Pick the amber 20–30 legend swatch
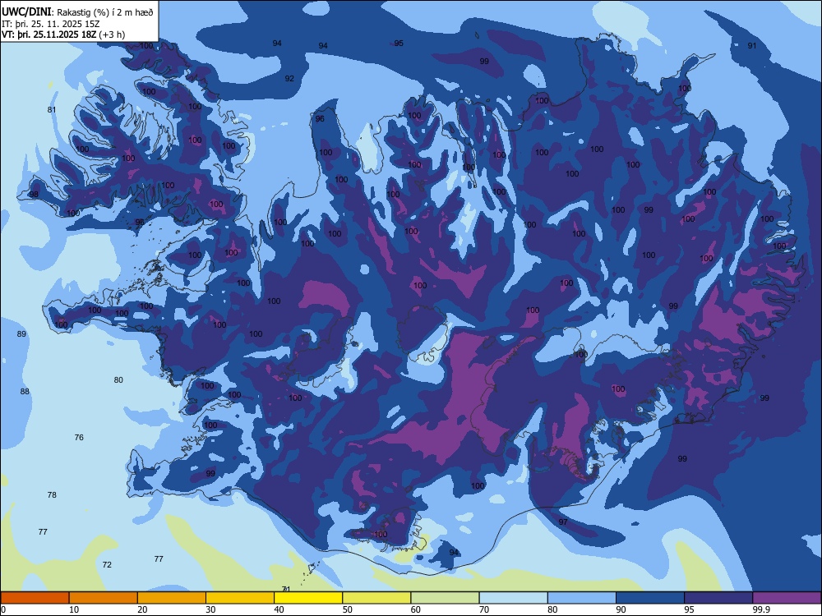This screenshot has width=822, height=616. 172,598
